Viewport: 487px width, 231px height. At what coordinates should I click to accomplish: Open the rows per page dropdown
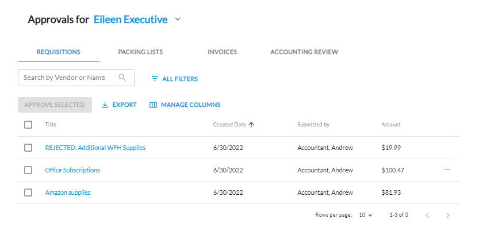[x=366, y=215]
